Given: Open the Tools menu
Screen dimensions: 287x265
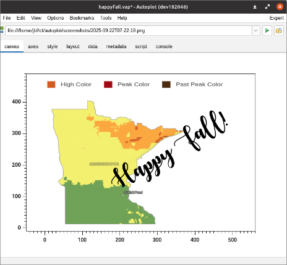Looking at the screenshot, I should [x=106, y=18].
